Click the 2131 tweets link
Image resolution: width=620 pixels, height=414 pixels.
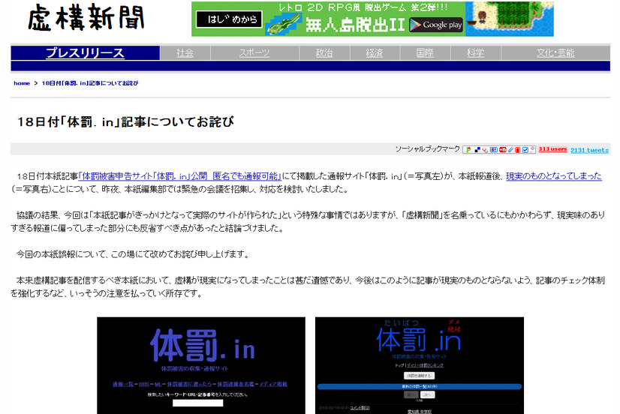point(589,150)
